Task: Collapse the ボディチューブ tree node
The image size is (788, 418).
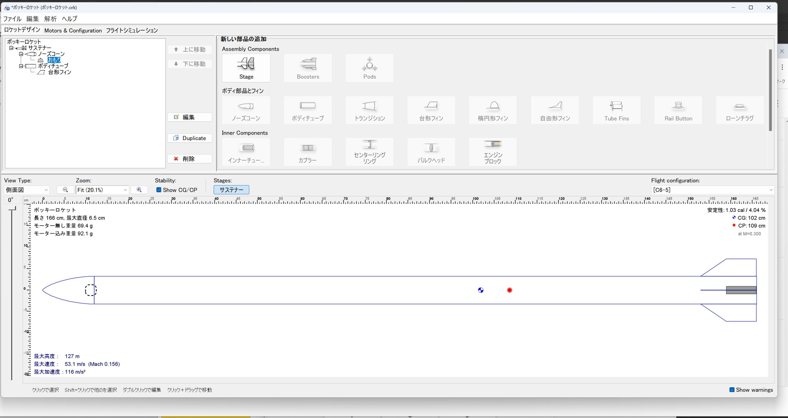Action: 21,66
